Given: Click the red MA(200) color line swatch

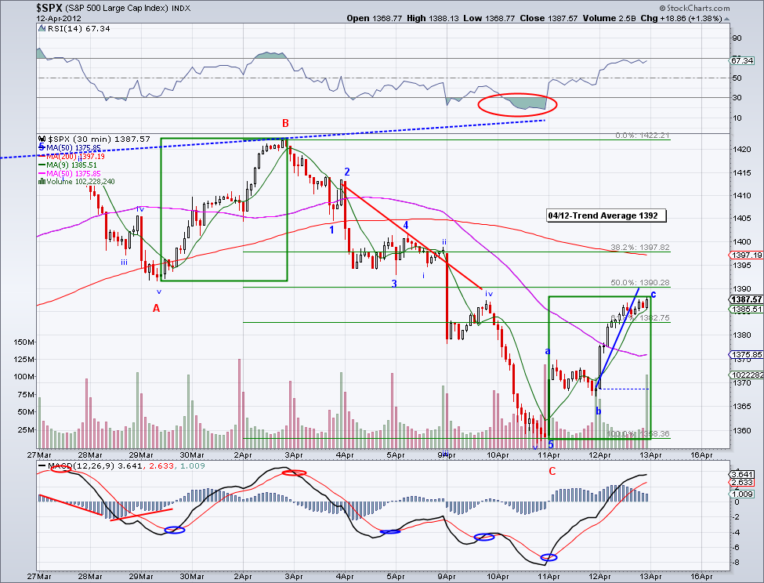Looking at the screenshot, I should point(44,156).
